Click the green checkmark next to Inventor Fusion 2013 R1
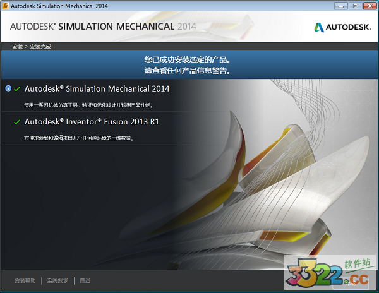 [x=17, y=122]
